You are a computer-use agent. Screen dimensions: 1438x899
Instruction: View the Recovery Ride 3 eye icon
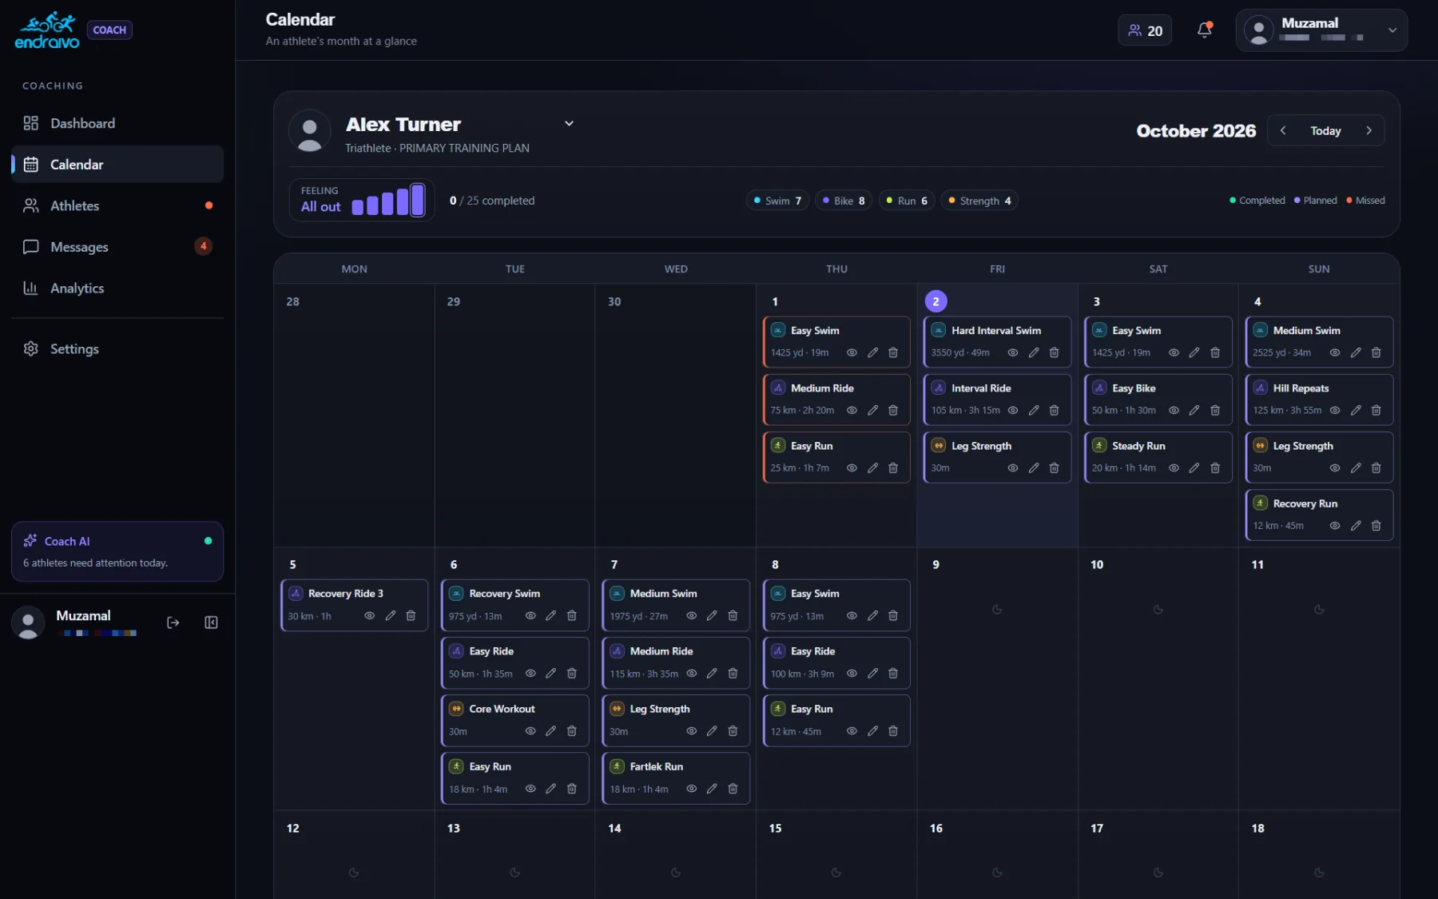pyautogui.click(x=369, y=615)
